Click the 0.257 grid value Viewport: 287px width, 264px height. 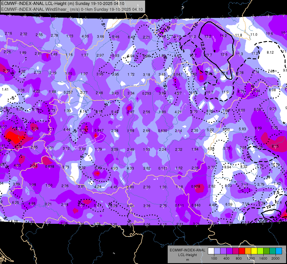click(68, 92)
